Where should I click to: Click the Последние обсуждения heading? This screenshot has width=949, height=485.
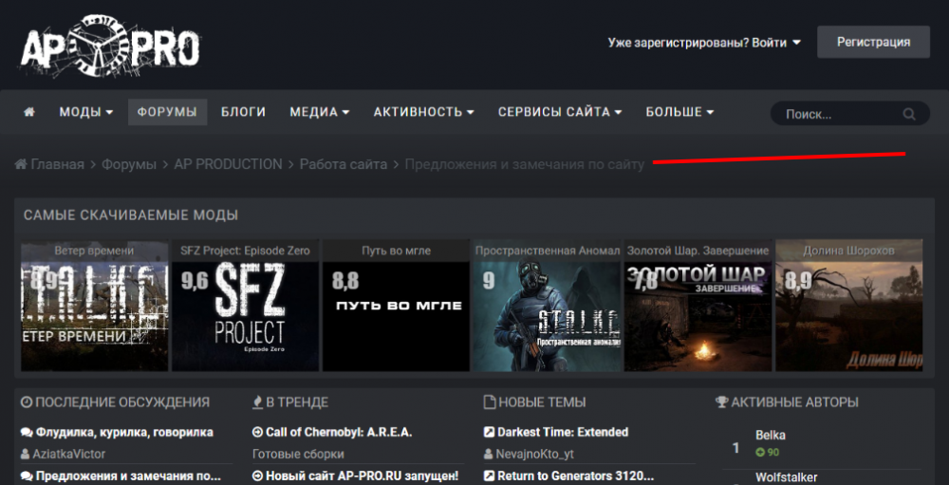point(122,402)
